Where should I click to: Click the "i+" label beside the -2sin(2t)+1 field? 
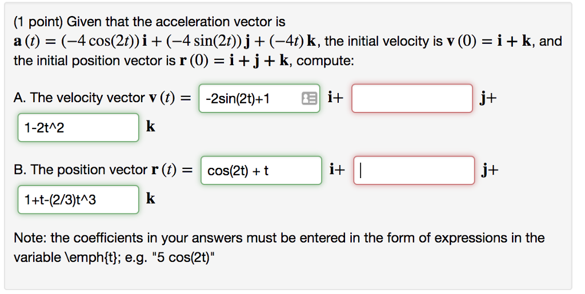click(335, 98)
